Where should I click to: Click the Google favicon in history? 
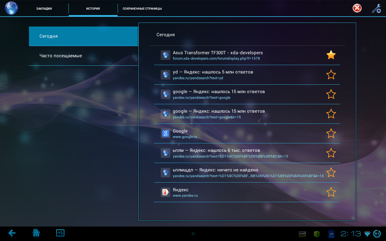(x=166, y=133)
